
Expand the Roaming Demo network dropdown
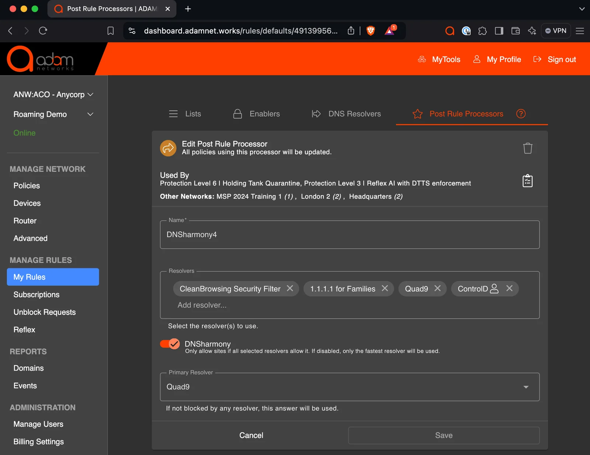(53, 114)
